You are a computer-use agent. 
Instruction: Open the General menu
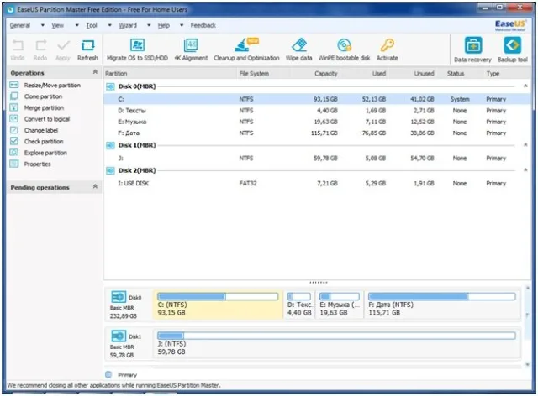click(x=20, y=25)
